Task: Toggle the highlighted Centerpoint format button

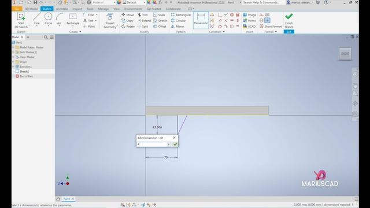Action: tap(267, 21)
